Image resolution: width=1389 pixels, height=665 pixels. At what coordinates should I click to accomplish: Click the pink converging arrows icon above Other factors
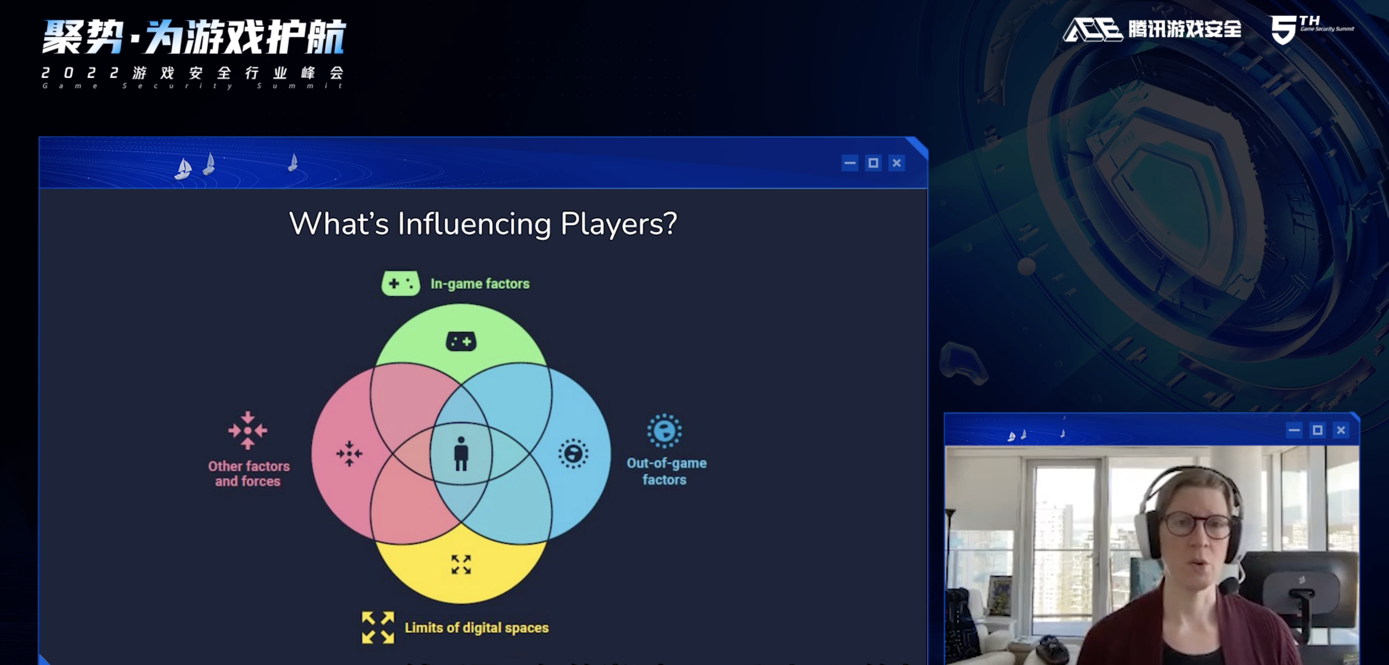click(247, 431)
